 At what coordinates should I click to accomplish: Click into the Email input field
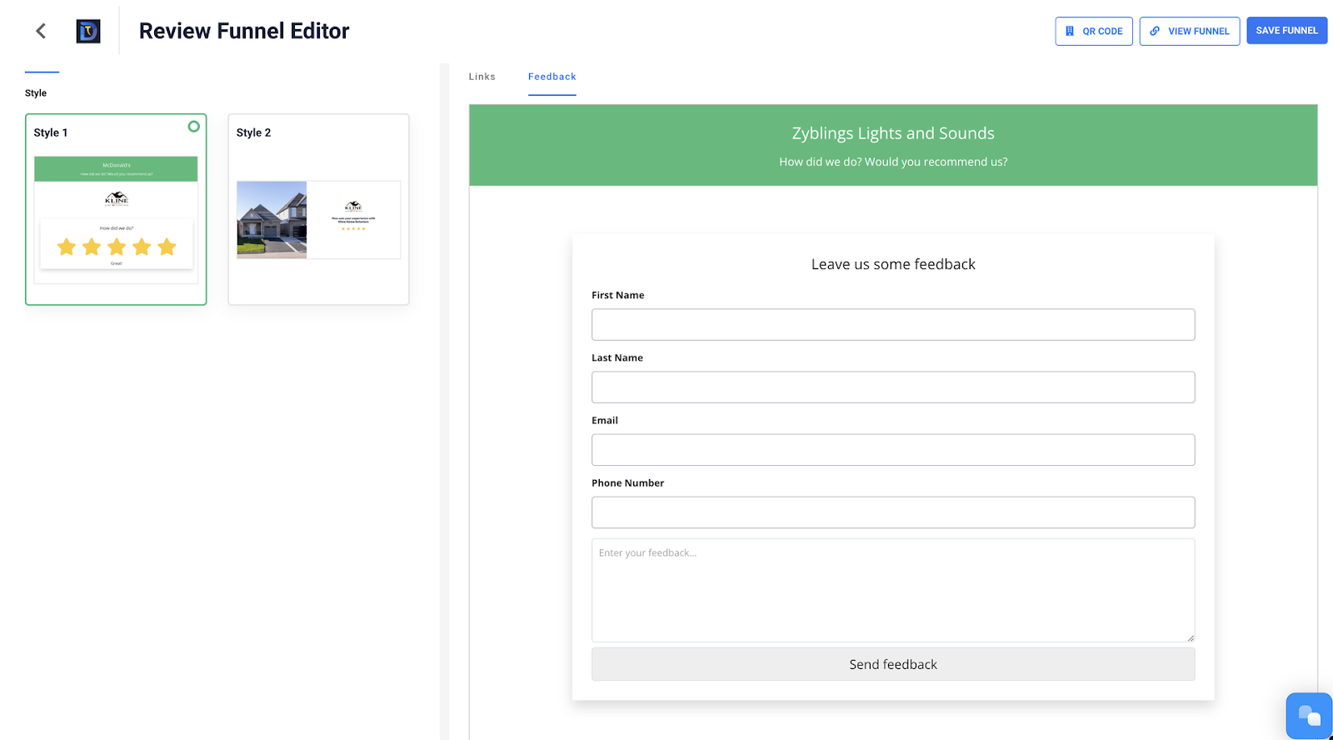click(x=893, y=450)
